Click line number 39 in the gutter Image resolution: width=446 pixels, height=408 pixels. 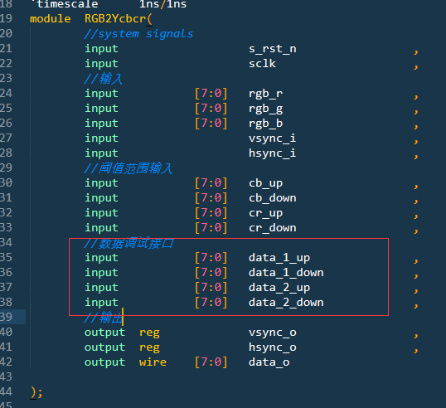tap(6, 318)
